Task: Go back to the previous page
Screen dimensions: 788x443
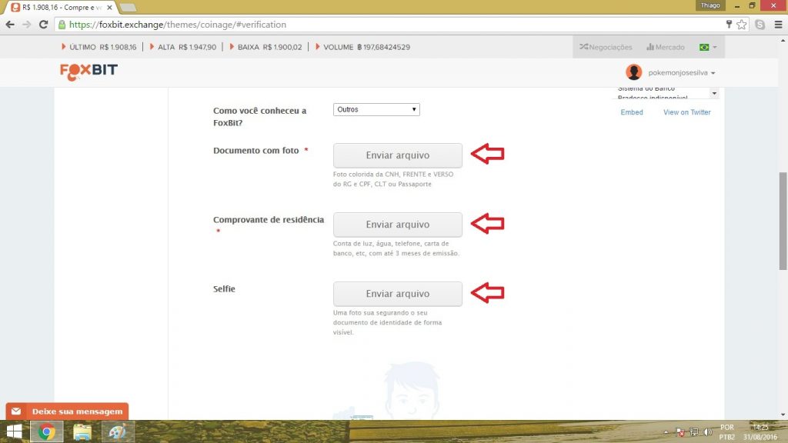Action: (10, 25)
